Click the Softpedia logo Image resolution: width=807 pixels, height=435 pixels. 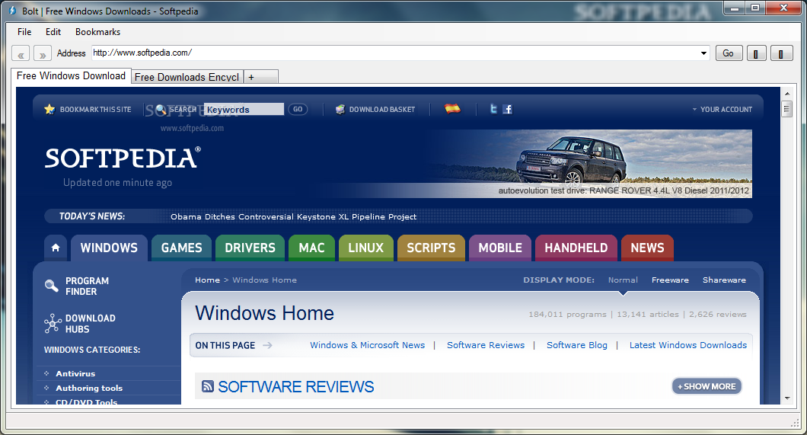click(123, 158)
